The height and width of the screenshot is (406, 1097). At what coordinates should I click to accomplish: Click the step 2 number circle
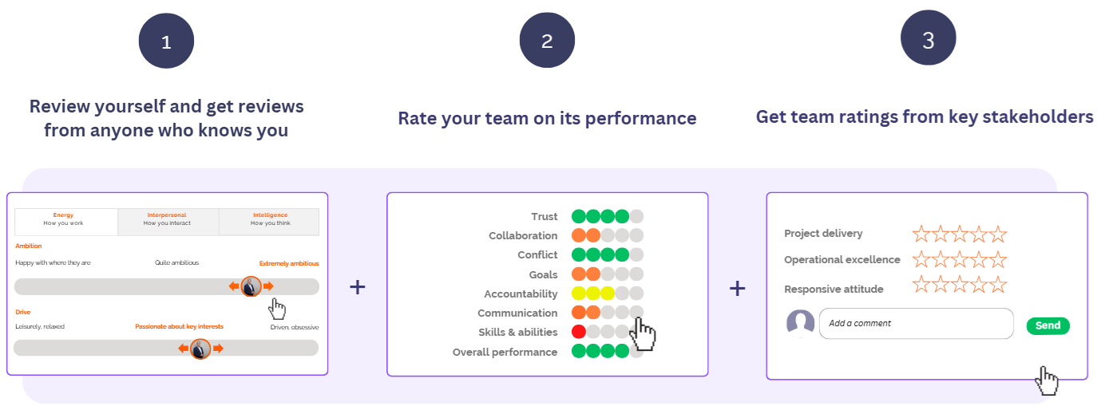pos(547,41)
